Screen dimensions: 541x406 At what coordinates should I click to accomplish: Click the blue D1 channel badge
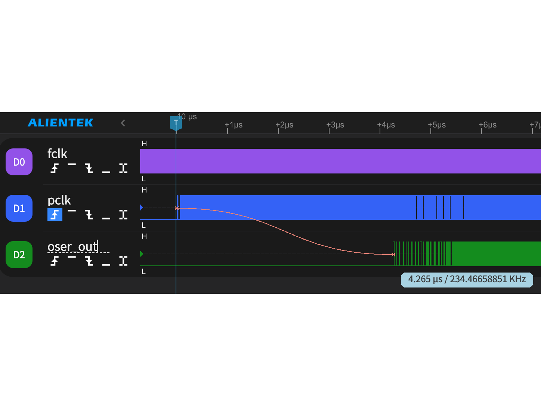[19, 208]
